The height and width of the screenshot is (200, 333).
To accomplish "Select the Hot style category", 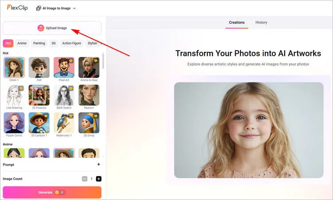I will pyautogui.click(x=8, y=43).
